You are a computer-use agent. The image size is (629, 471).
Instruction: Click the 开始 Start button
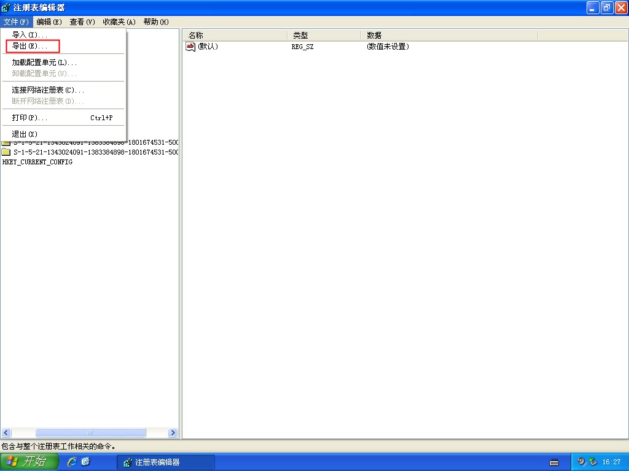point(28,462)
